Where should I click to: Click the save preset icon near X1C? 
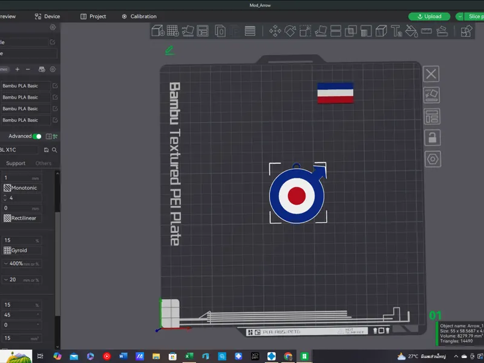point(46,150)
